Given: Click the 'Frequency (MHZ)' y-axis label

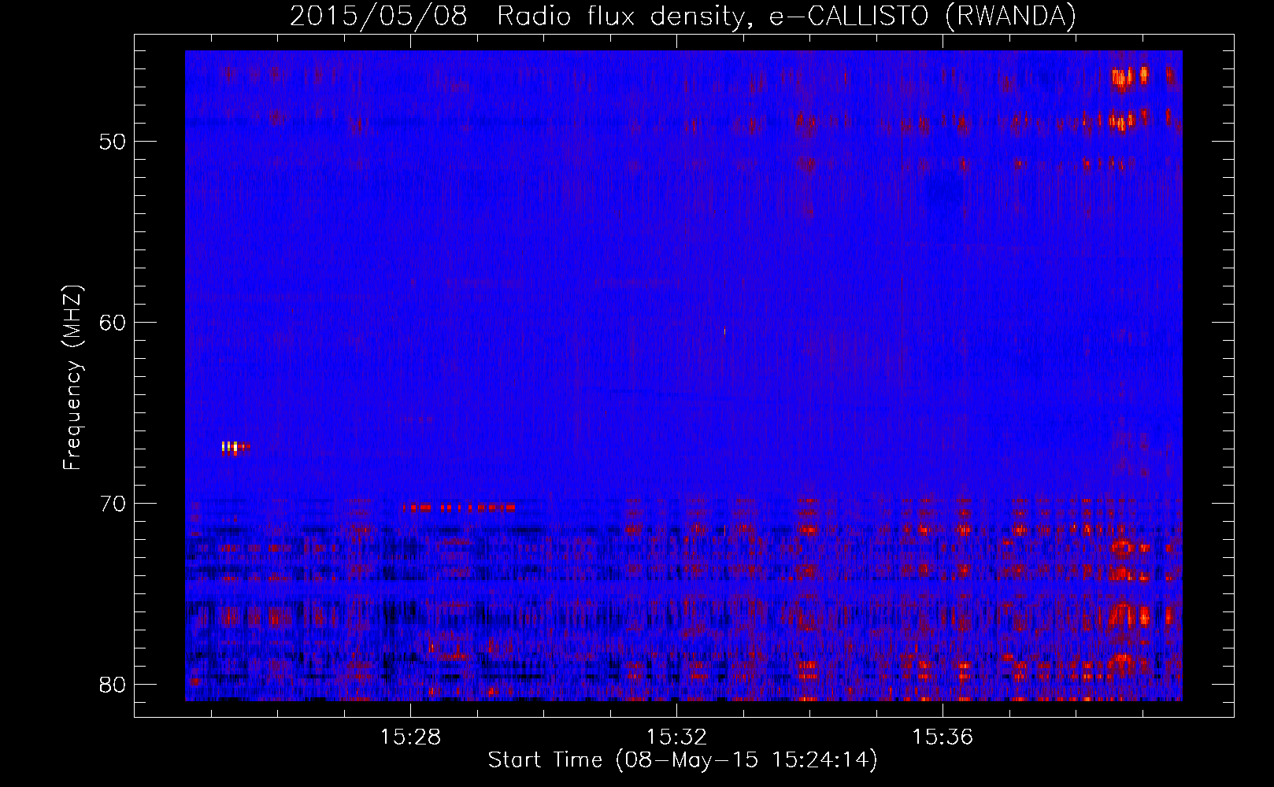Looking at the screenshot, I should pos(72,378).
